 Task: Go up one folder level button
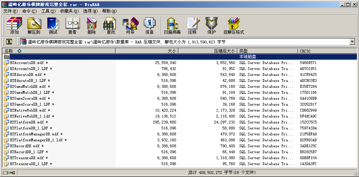pyautogui.click(x=9, y=42)
